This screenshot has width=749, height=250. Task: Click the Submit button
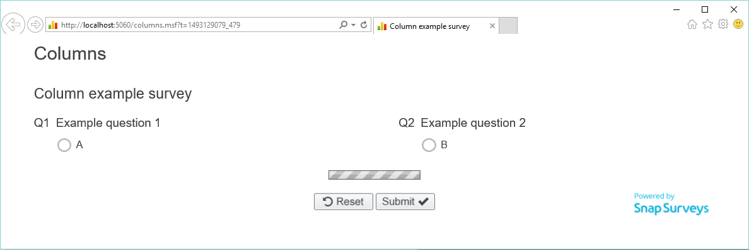(x=405, y=202)
